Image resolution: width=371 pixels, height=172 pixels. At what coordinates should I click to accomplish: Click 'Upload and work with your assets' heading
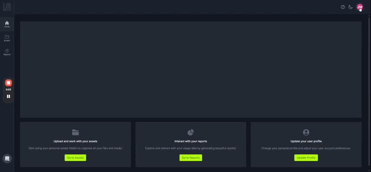tap(76, 141)
